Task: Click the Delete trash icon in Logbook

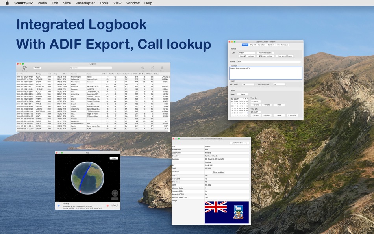Action: tap(162, 68)
